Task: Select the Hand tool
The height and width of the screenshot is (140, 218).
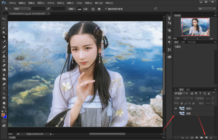Action: 4,103
